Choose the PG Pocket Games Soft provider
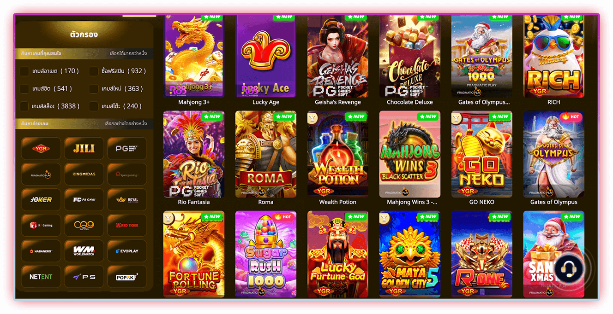The image size is (613, 314). coord(127,148)
